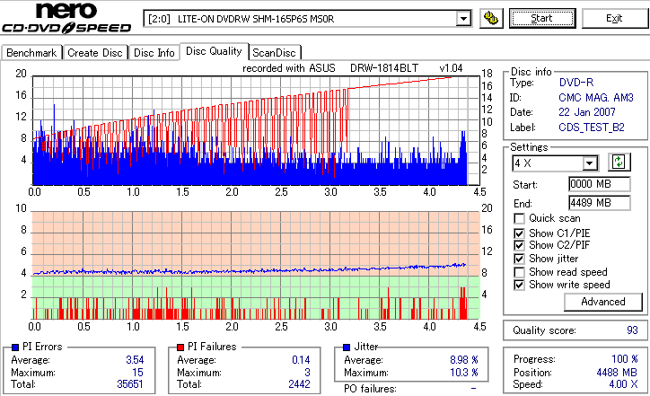Viewport: 650px width, 396px height.
Task: Click the PI Errors total 35651
Action: click(130, 384)
